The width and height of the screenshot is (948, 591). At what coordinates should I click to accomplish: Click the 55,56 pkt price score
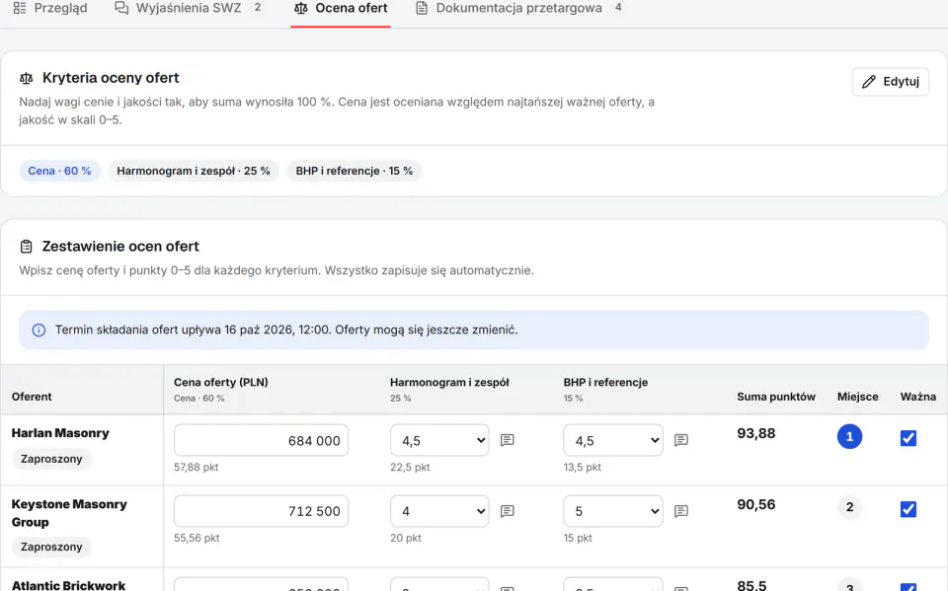(197, 538)
